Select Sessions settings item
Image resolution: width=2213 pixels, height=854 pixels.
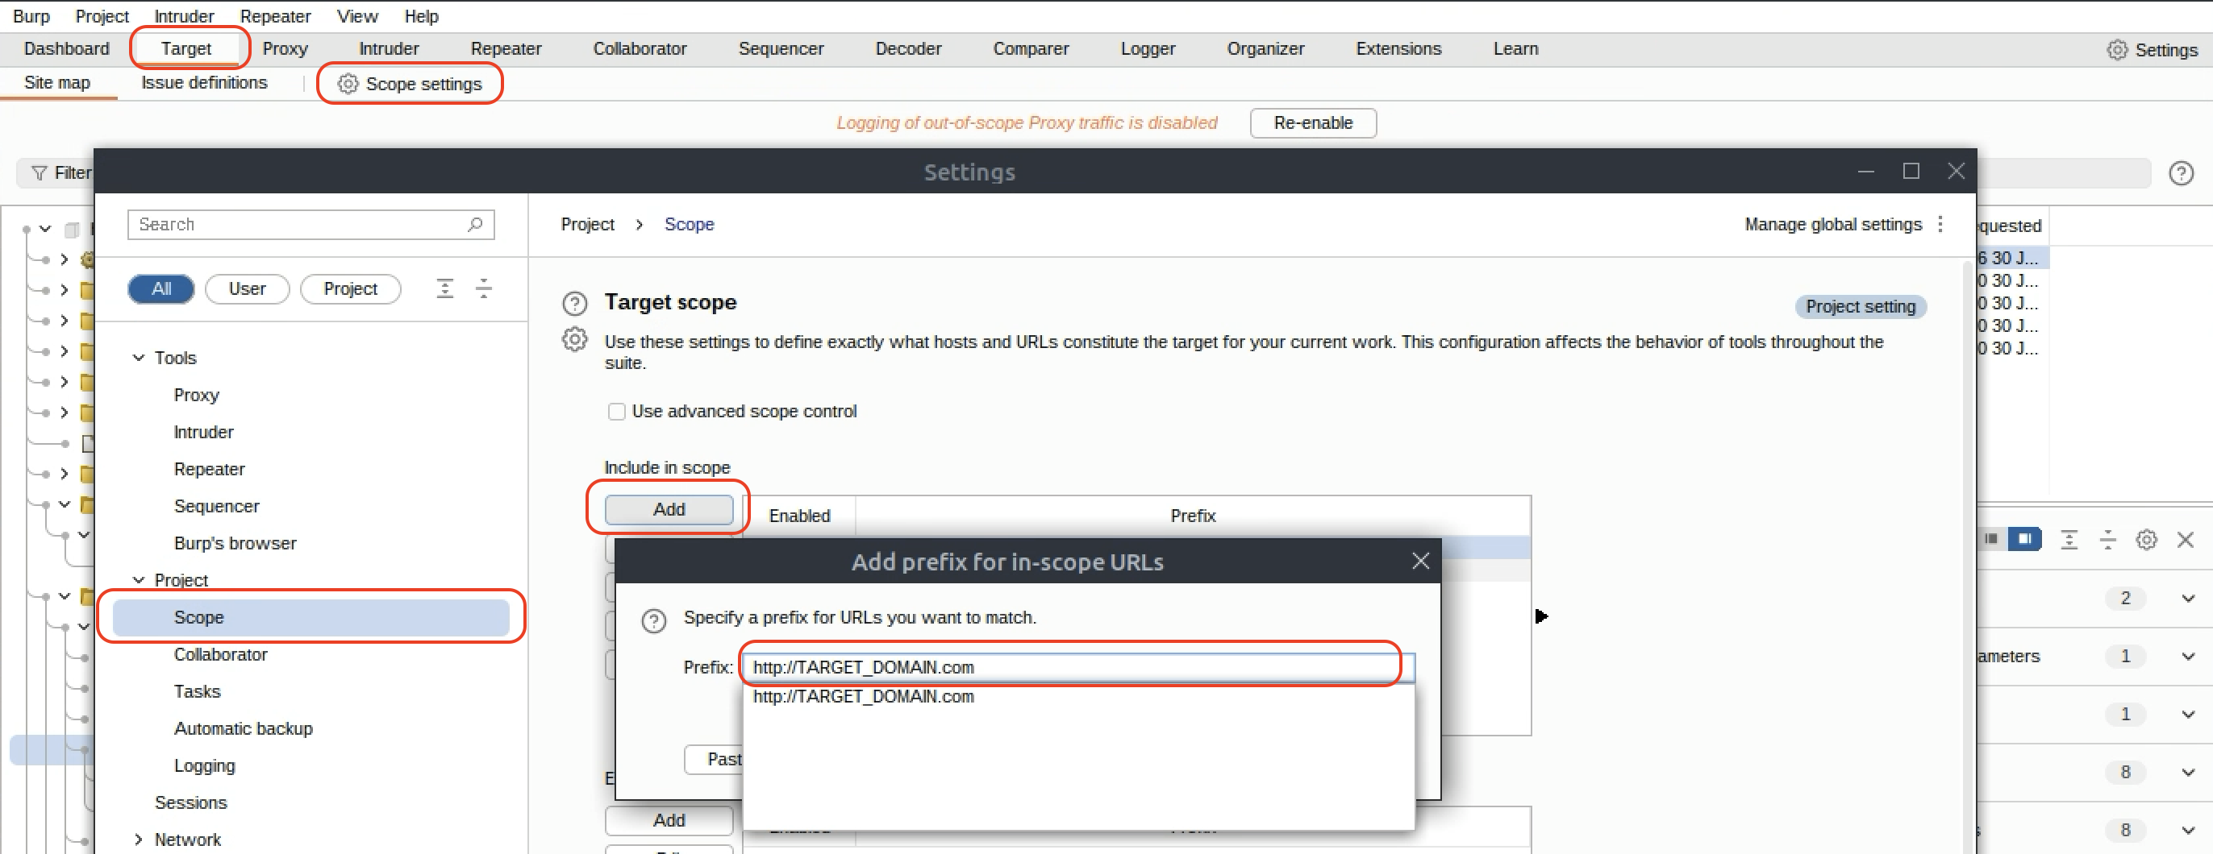(190, 802)
